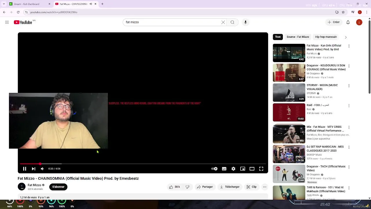Start voice search with the microphone

[245, 22]
